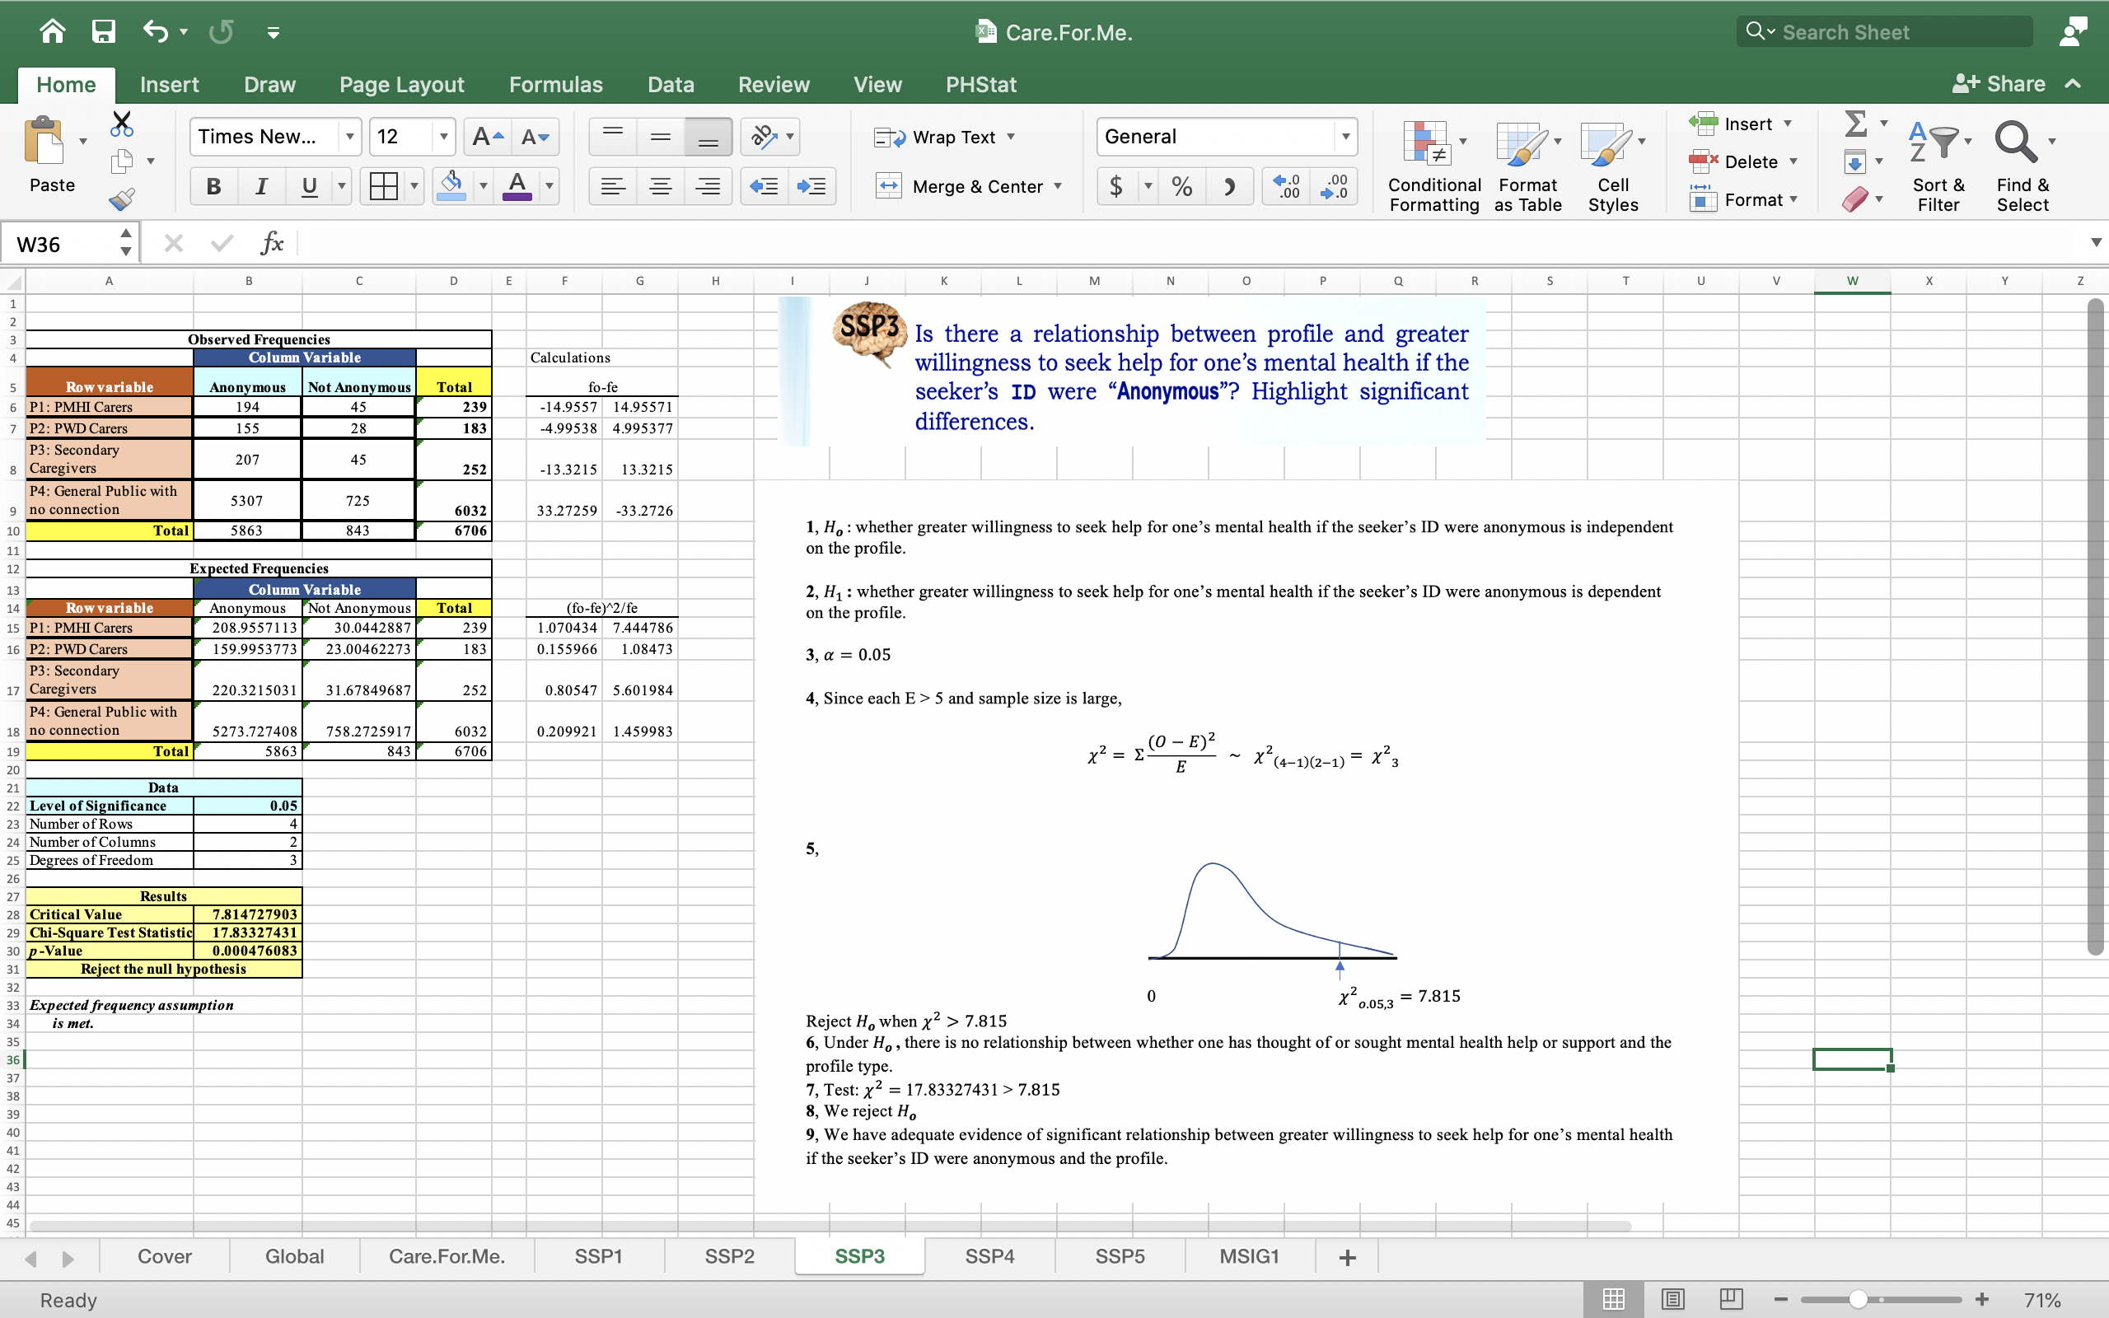
Task: Toggle Italic formatting
Action: (260, 185)
